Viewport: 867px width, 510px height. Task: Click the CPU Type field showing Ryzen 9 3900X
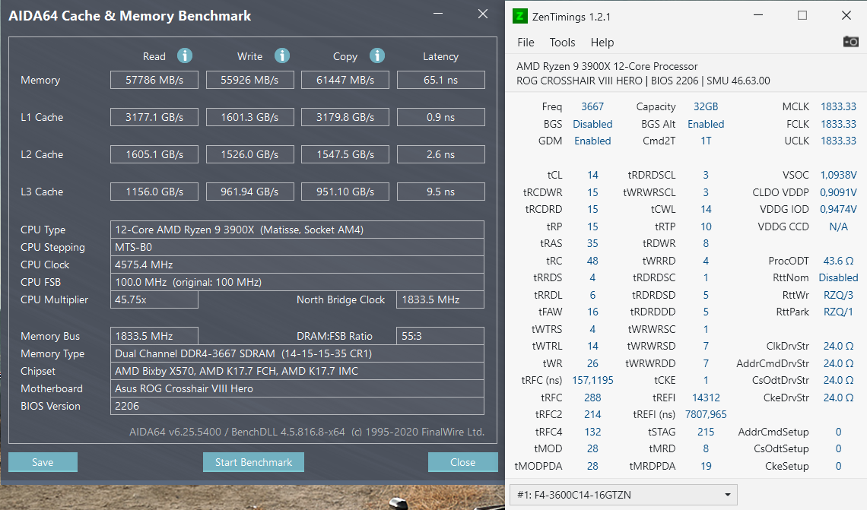point(297,230)
